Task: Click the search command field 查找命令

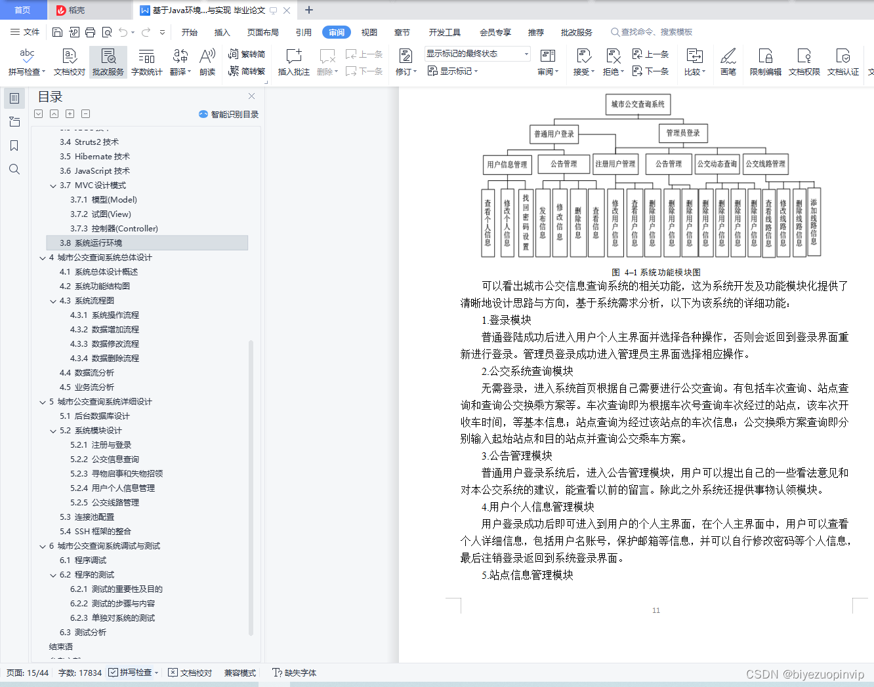Action: [x=652, y=32]
